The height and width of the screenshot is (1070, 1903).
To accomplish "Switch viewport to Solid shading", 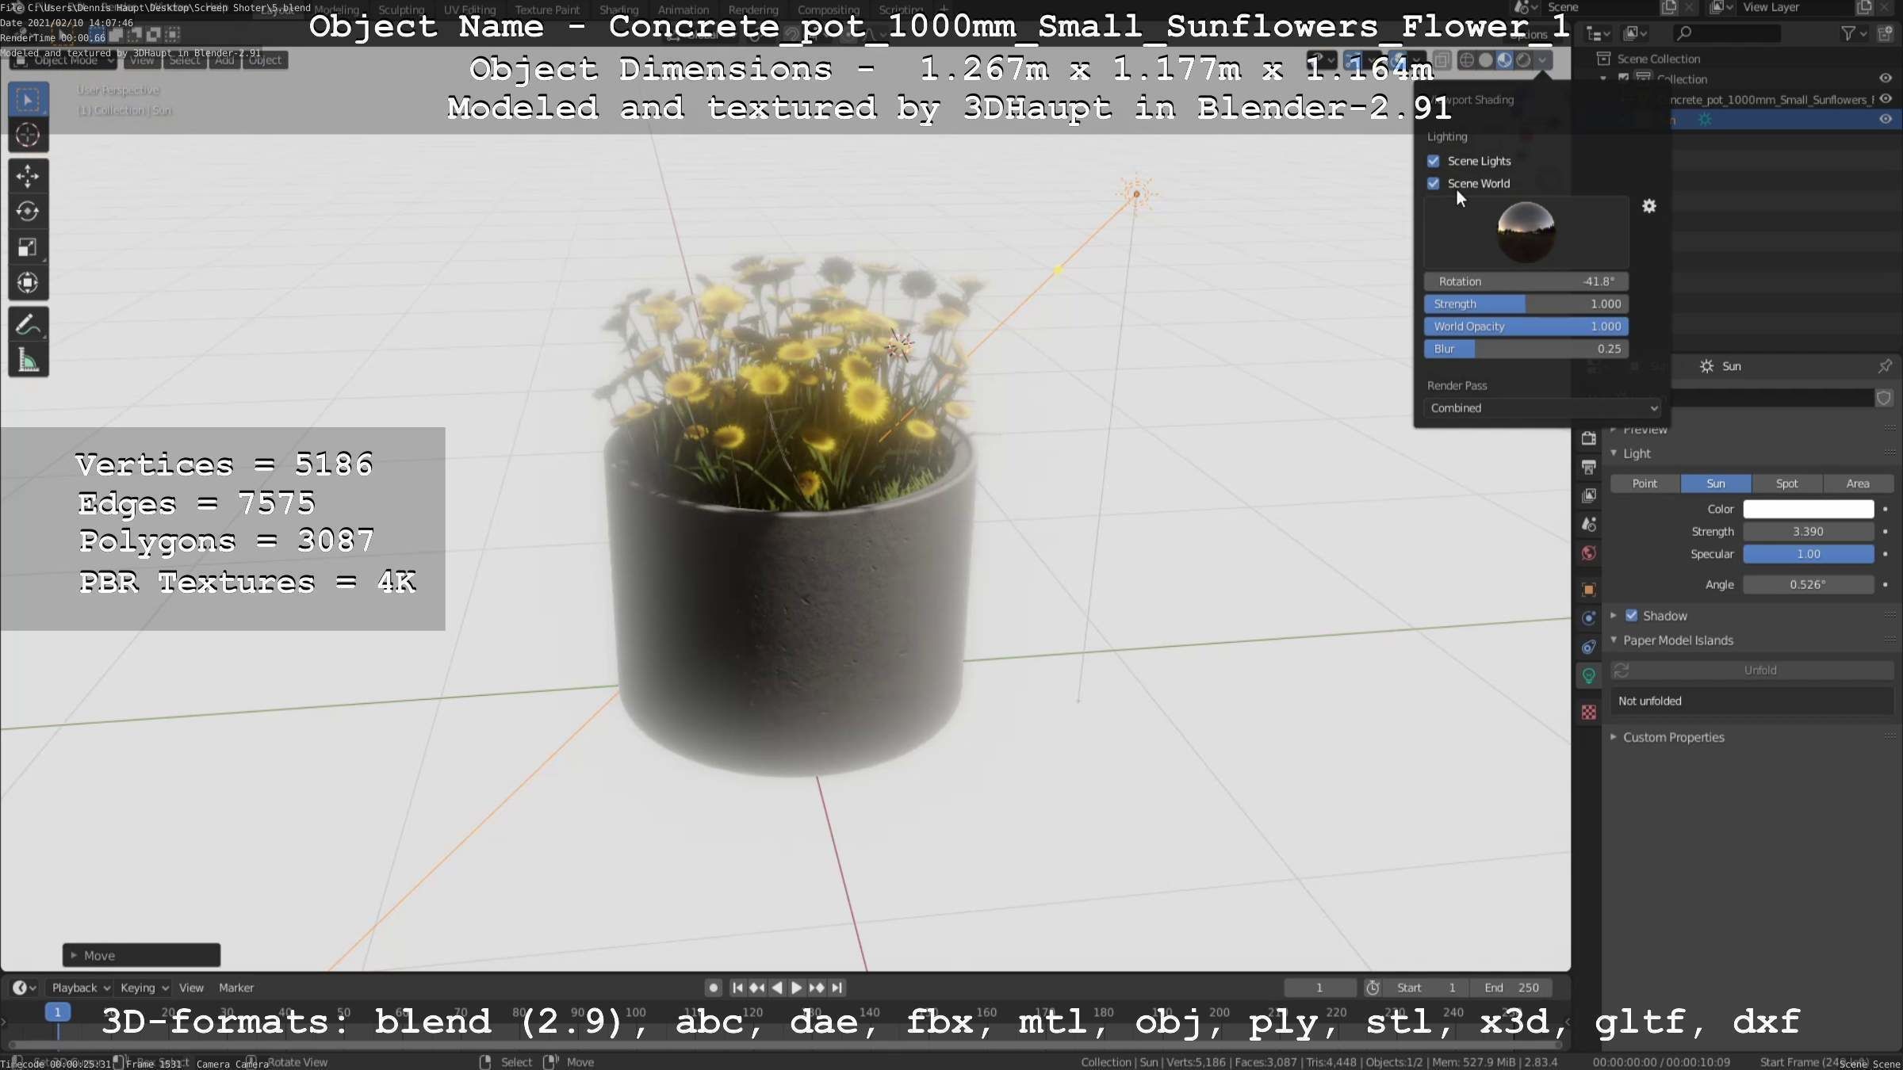I will point(1486,60).
